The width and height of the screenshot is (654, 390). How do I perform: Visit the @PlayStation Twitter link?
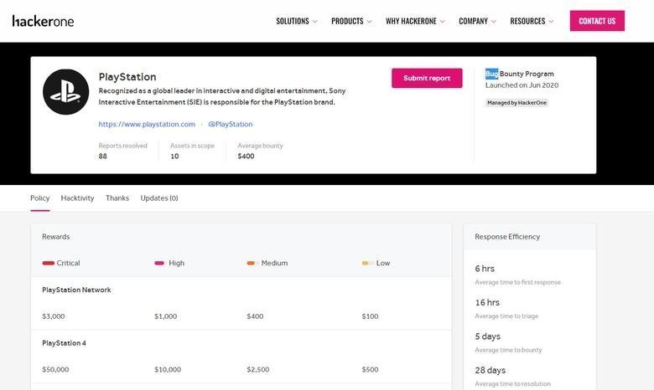coord(230,124)
